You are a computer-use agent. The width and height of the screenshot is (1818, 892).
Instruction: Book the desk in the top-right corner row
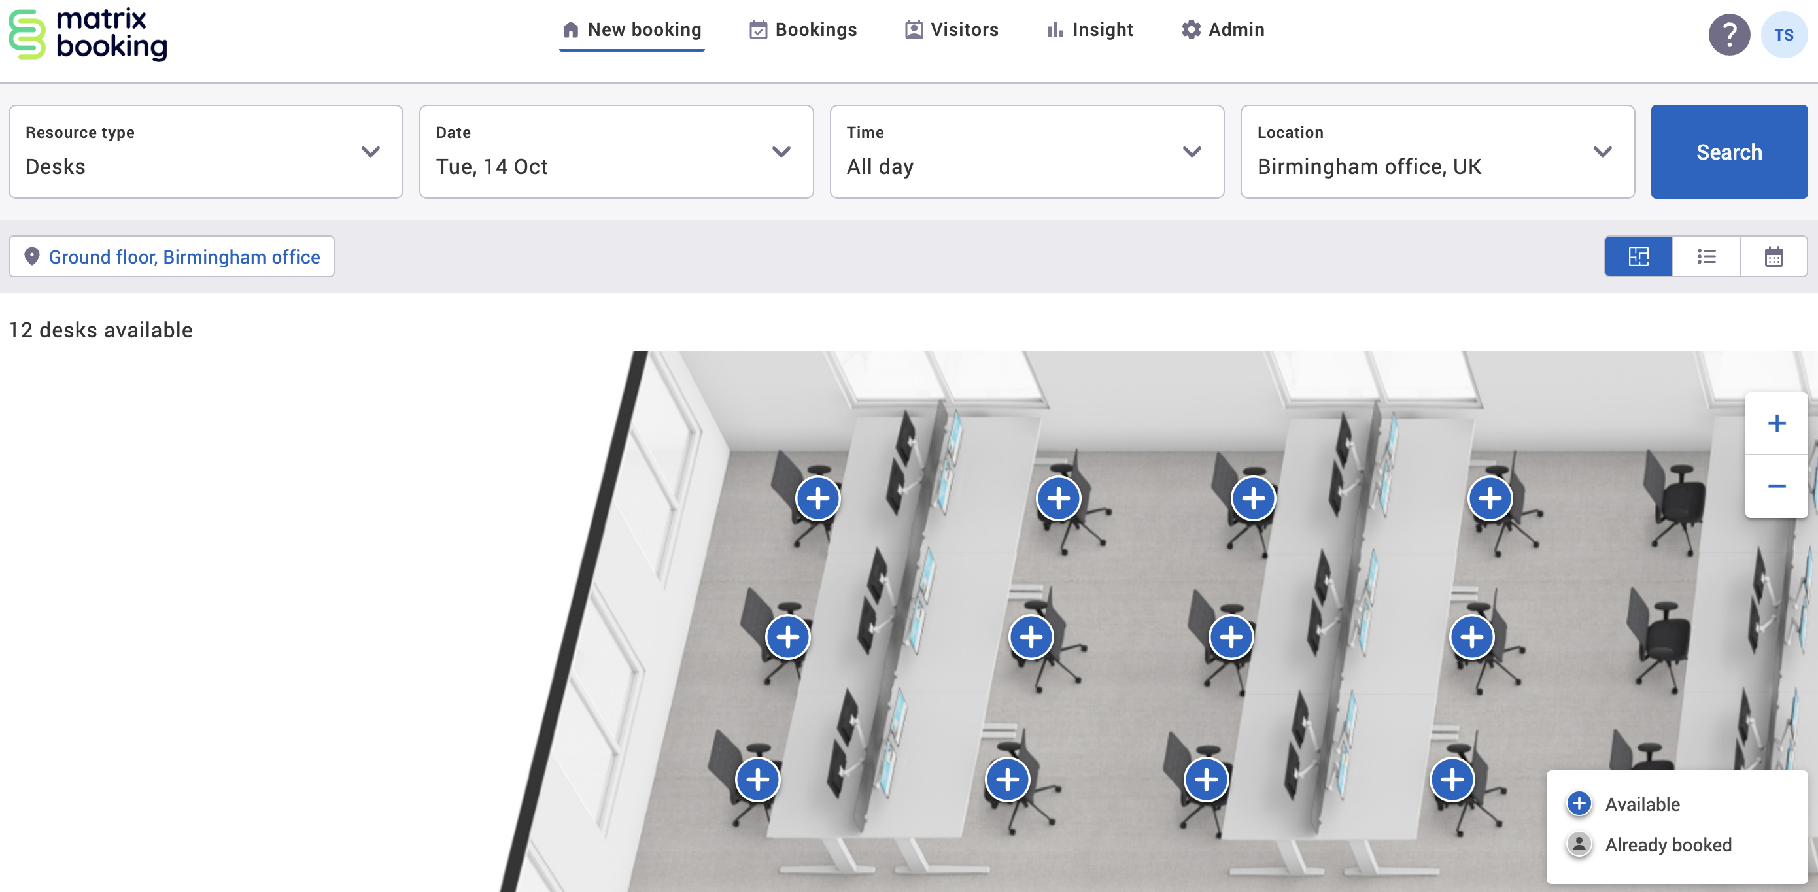tap(1489, 499)
